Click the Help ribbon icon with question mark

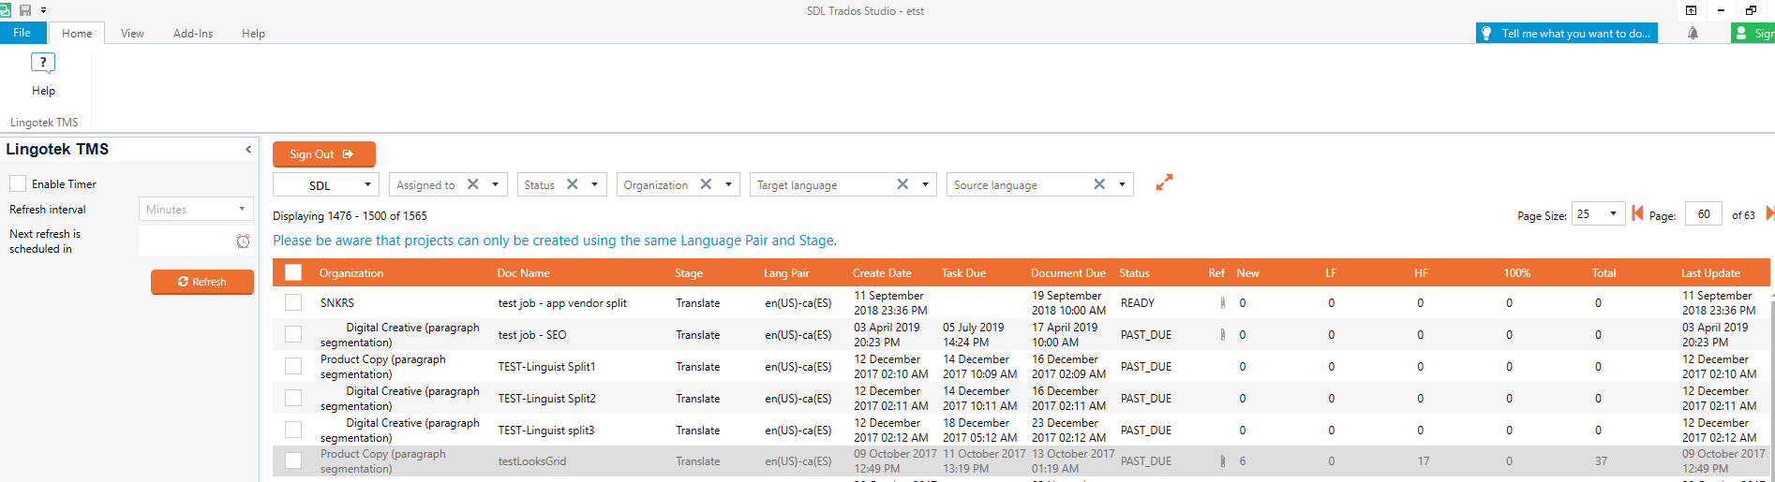(x=43, y=63)
